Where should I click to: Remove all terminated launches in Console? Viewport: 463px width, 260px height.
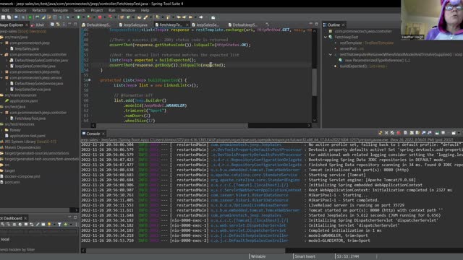pyautogui.click(x=392, y=133)
